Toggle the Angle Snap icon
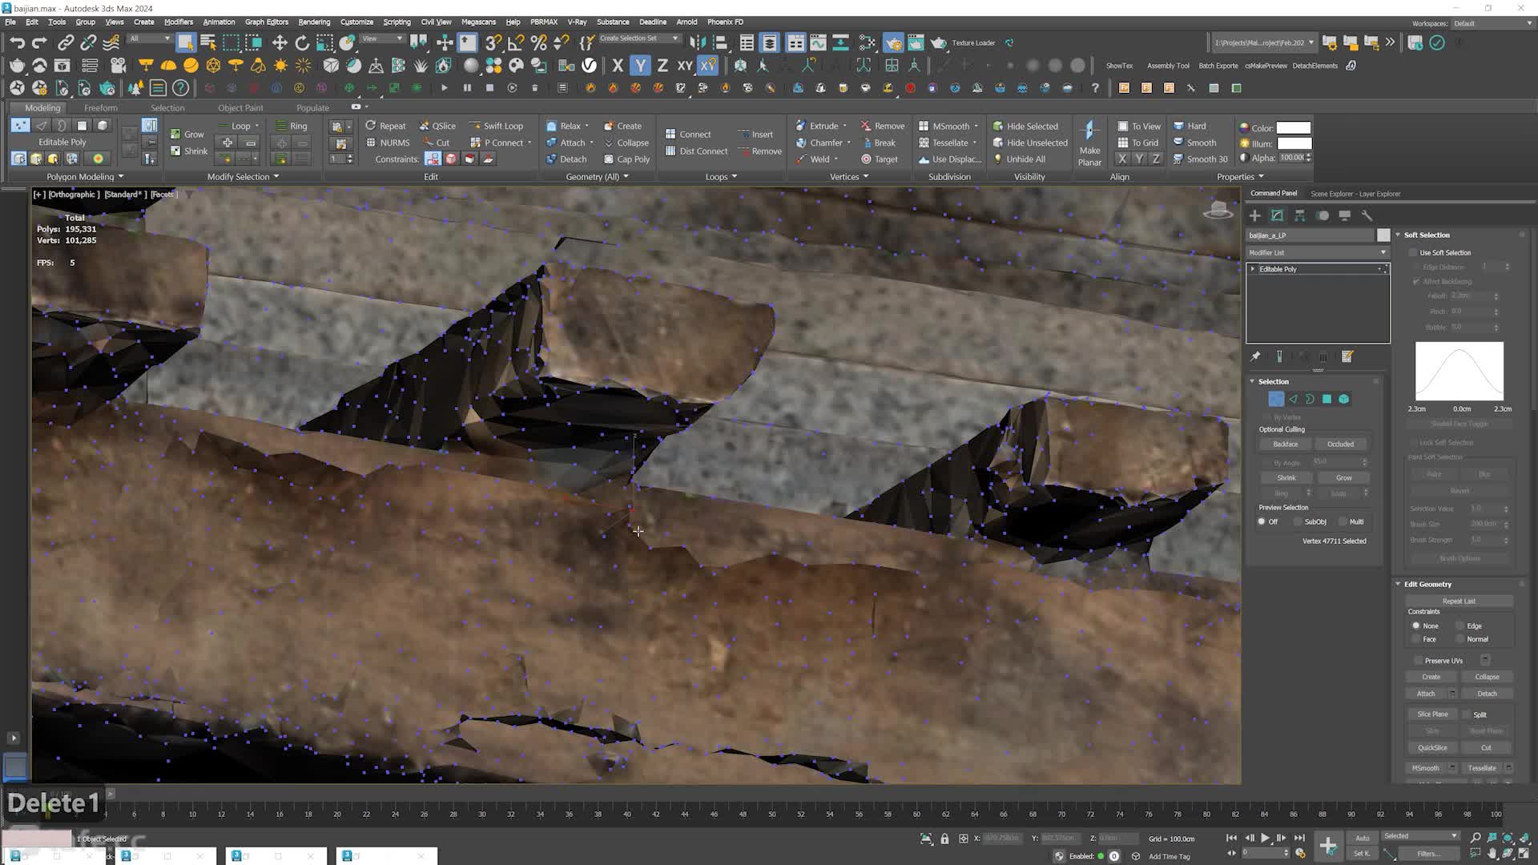1538x865 pixels. point(516,42)
